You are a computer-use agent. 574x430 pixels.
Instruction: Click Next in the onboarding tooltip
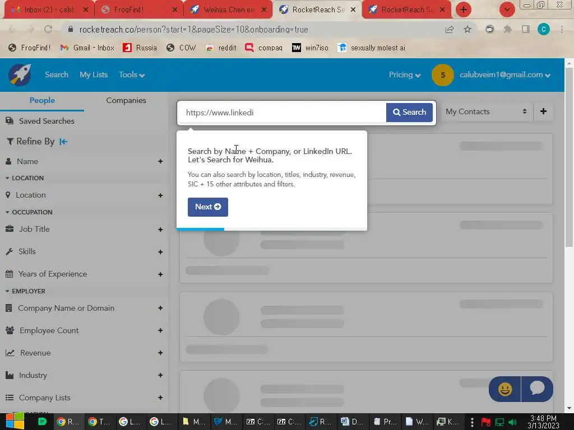tap(207, 207)
